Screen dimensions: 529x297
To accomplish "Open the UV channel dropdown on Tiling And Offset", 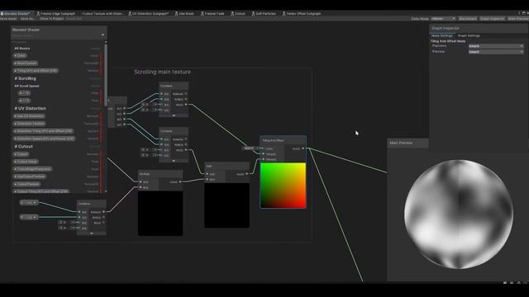I will pos(249,148).
